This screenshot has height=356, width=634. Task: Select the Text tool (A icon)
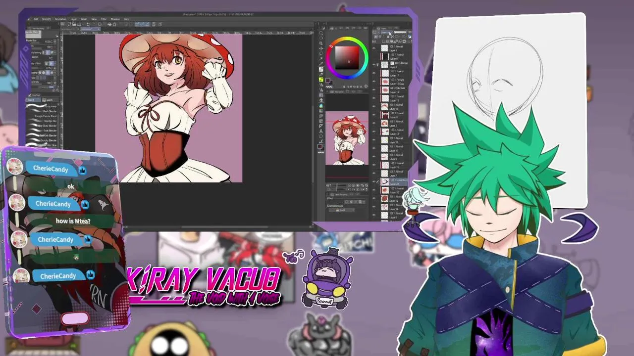point(321,131)
